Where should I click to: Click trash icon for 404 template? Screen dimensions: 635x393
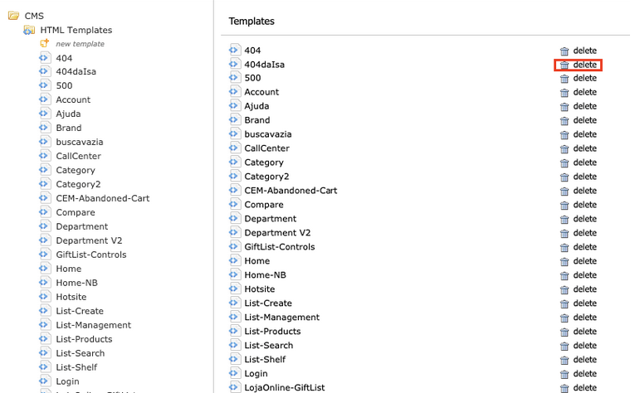(564, 51)
